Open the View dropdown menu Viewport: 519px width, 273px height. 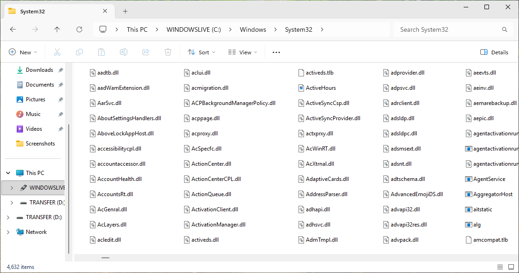tap(243, 52)
